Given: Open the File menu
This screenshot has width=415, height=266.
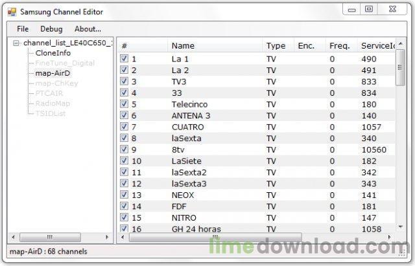Looking at the screenshot, I should [x=23, y=29].
